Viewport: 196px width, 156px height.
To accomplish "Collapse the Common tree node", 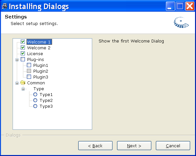I will (x=17, y=83).
